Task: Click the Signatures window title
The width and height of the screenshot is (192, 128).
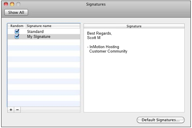Action: 96,4
